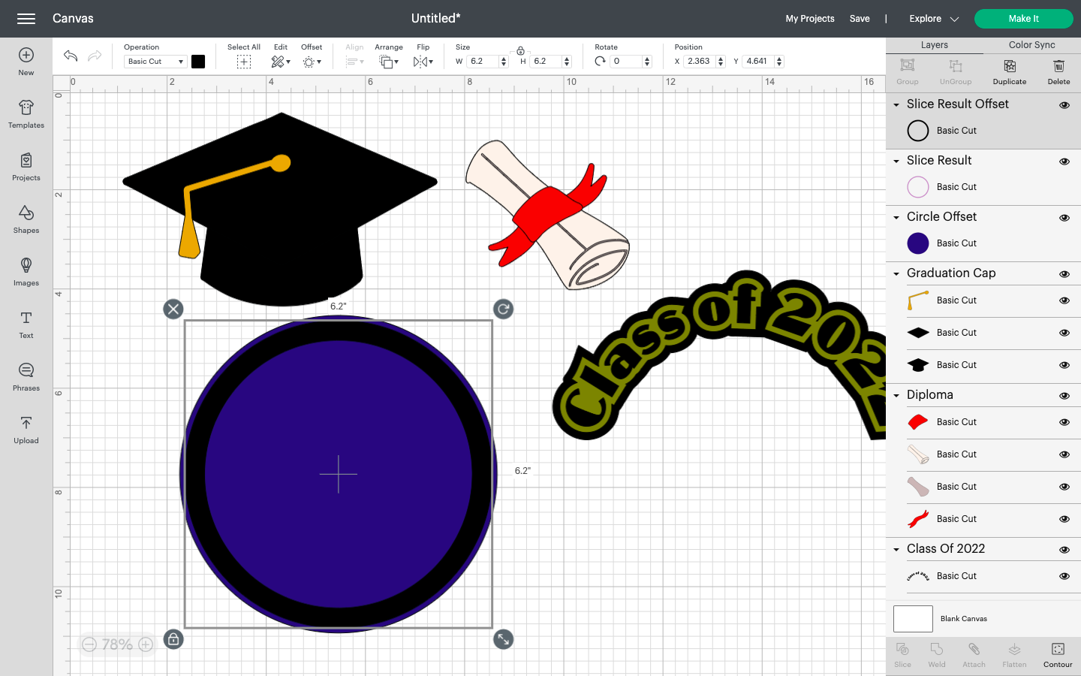1081x676 pixels.
Task: Zoom out the canvas
Action: (89, 644)
